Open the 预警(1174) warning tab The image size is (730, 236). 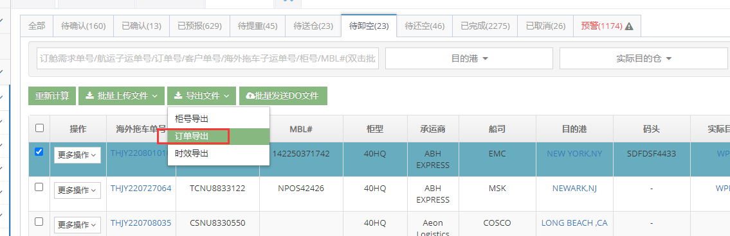pos(607,26)
